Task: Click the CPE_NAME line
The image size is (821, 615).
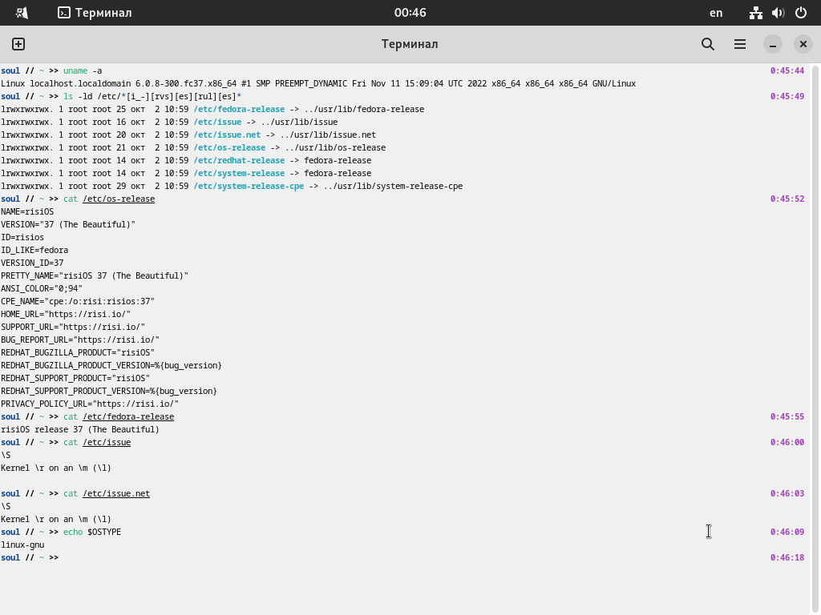Action: (78, 301)
